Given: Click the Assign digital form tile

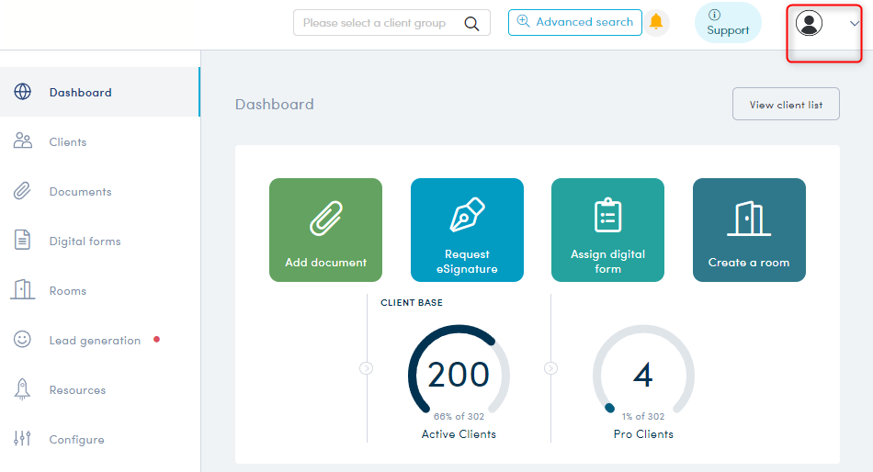Looking at the screenshot, I should pyautogui.click(x=608, y=230).
